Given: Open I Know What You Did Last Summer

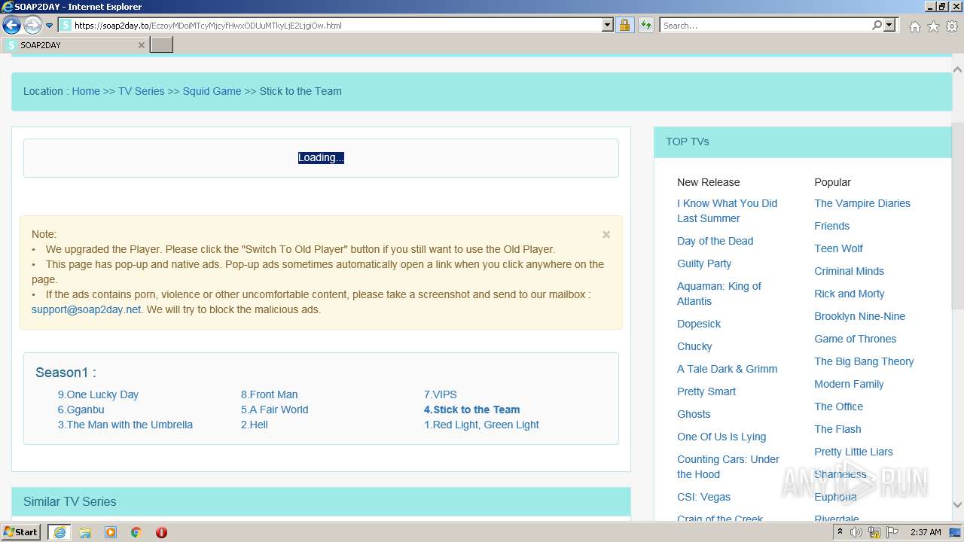Looking at the screenshot, I should pos(727,211).
